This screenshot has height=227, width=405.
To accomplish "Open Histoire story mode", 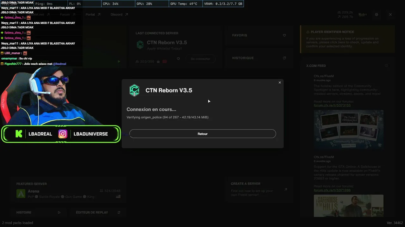I will click(38, 212).
